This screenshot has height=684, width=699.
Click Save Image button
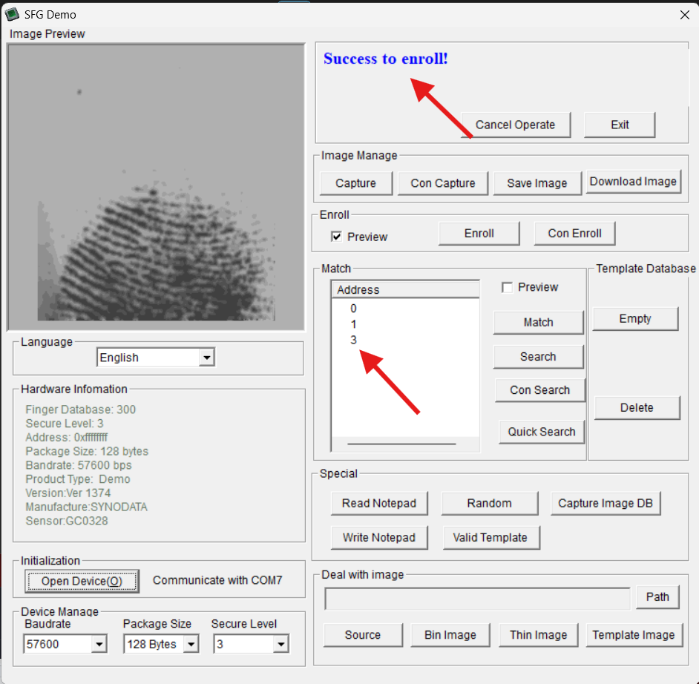[x=537, y=183]
